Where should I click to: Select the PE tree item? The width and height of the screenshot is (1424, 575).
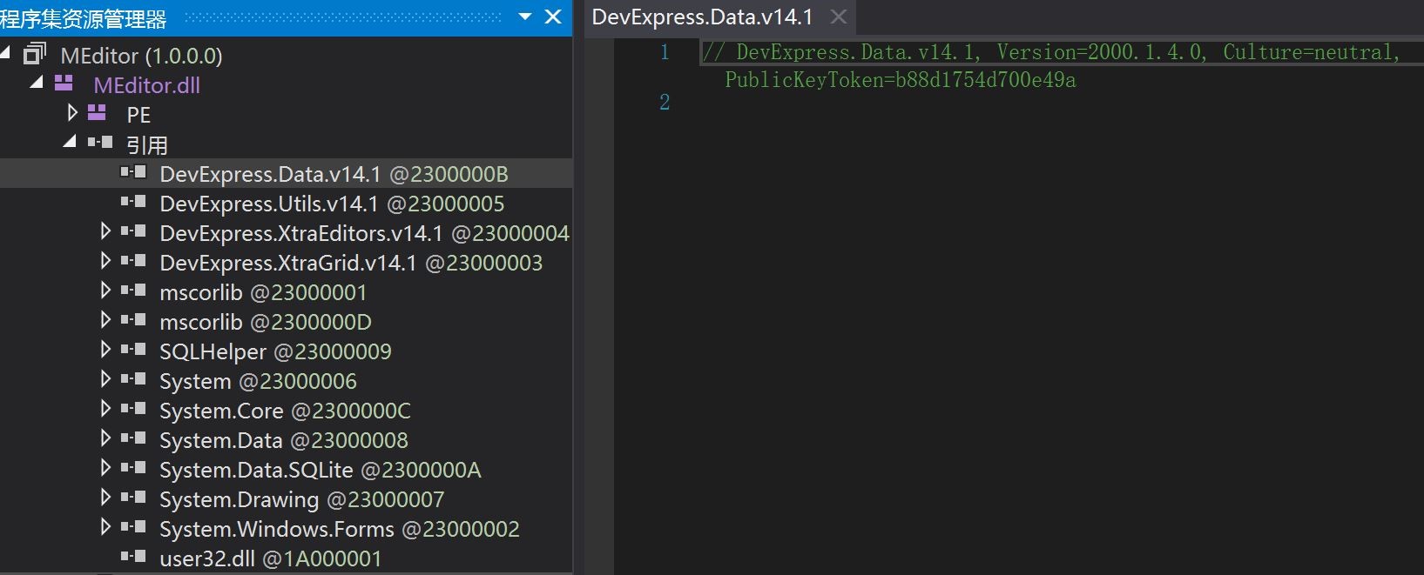tap(138, 115)
